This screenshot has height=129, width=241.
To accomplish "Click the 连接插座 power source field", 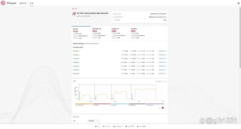I will pos(94,121).
